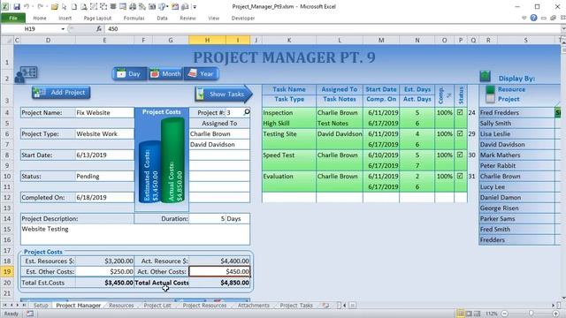
Task: Click the Month view button
Action: [165, 74]
